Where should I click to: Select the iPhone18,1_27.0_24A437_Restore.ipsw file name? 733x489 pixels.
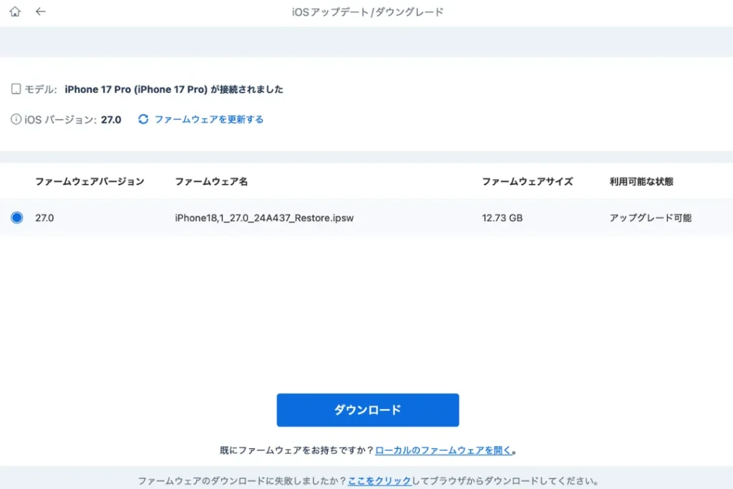(x=264, y=218)
